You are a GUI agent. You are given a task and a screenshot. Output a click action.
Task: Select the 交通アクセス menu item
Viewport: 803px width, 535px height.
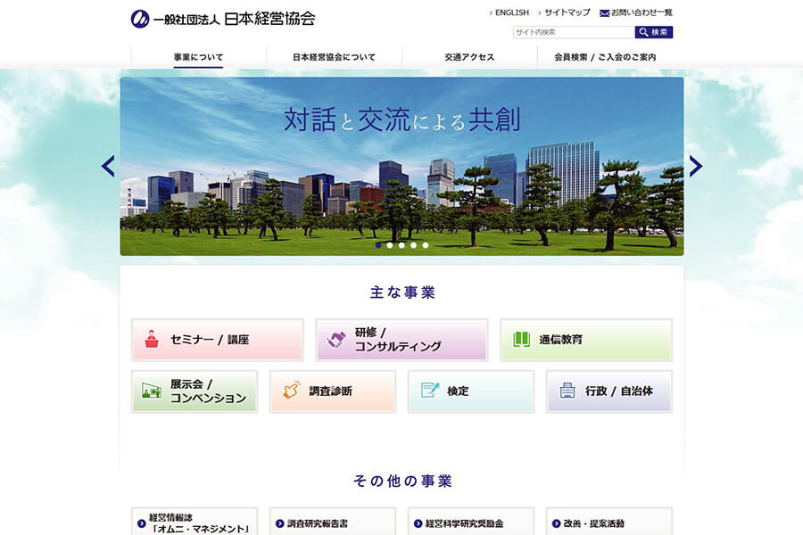pyautogui.click(x=469, y=57)
